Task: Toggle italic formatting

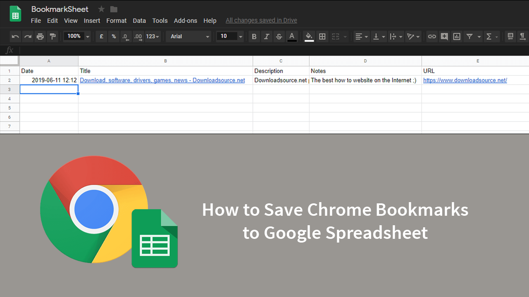Action: (x=267, y=36)
